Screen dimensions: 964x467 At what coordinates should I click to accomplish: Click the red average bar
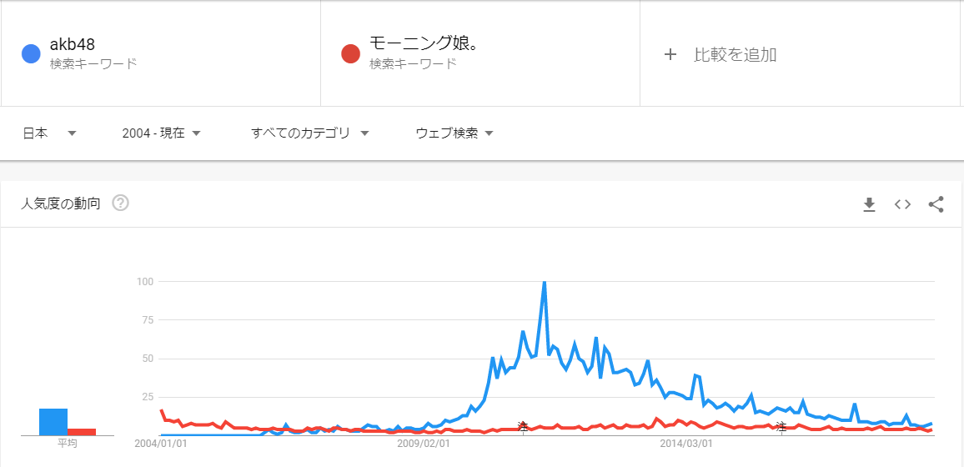[x=82, y=431]
